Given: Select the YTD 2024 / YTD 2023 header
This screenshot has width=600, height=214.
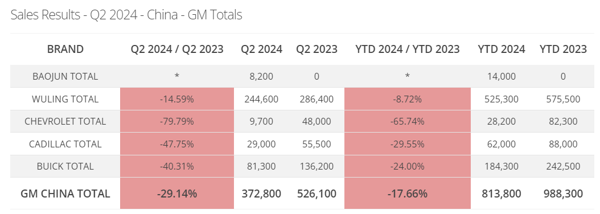Looking at the screenshot, I should click(x=408, y=49).
